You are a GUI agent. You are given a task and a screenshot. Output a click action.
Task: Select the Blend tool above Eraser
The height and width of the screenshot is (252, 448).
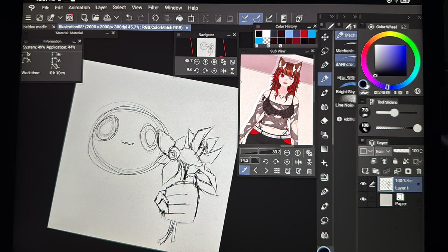[x=324, y=107]
